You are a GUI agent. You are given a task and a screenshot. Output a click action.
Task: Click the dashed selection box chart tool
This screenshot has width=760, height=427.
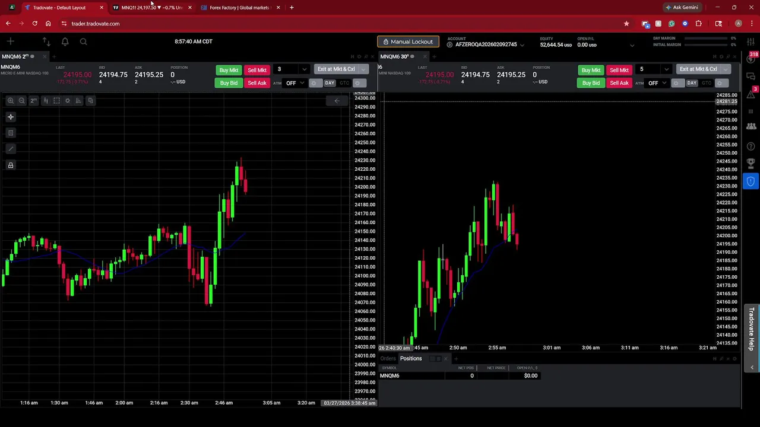click(56, 101)
